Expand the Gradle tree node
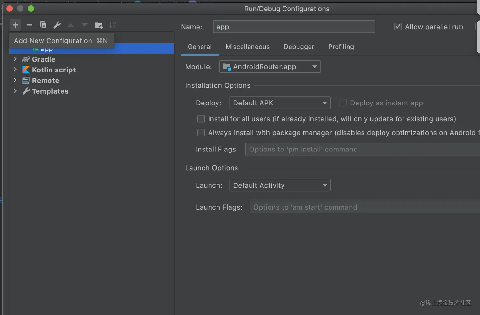Screen dimensions: 480x315 point(15,59)
